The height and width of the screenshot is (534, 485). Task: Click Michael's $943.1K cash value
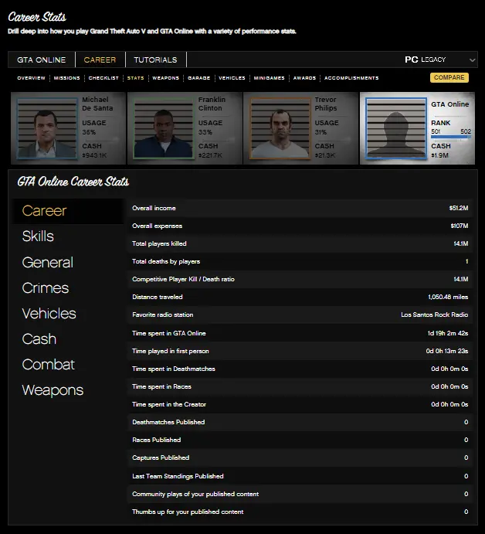point(94,155)
